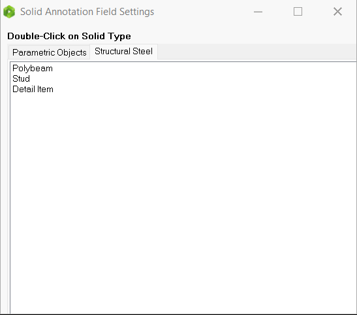Activate the Parametric Objects tab label

point(50,52)
